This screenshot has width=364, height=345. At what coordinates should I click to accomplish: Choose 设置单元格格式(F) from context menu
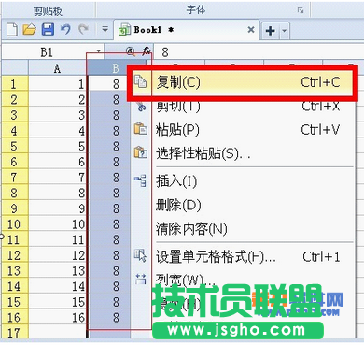point(243,256)
